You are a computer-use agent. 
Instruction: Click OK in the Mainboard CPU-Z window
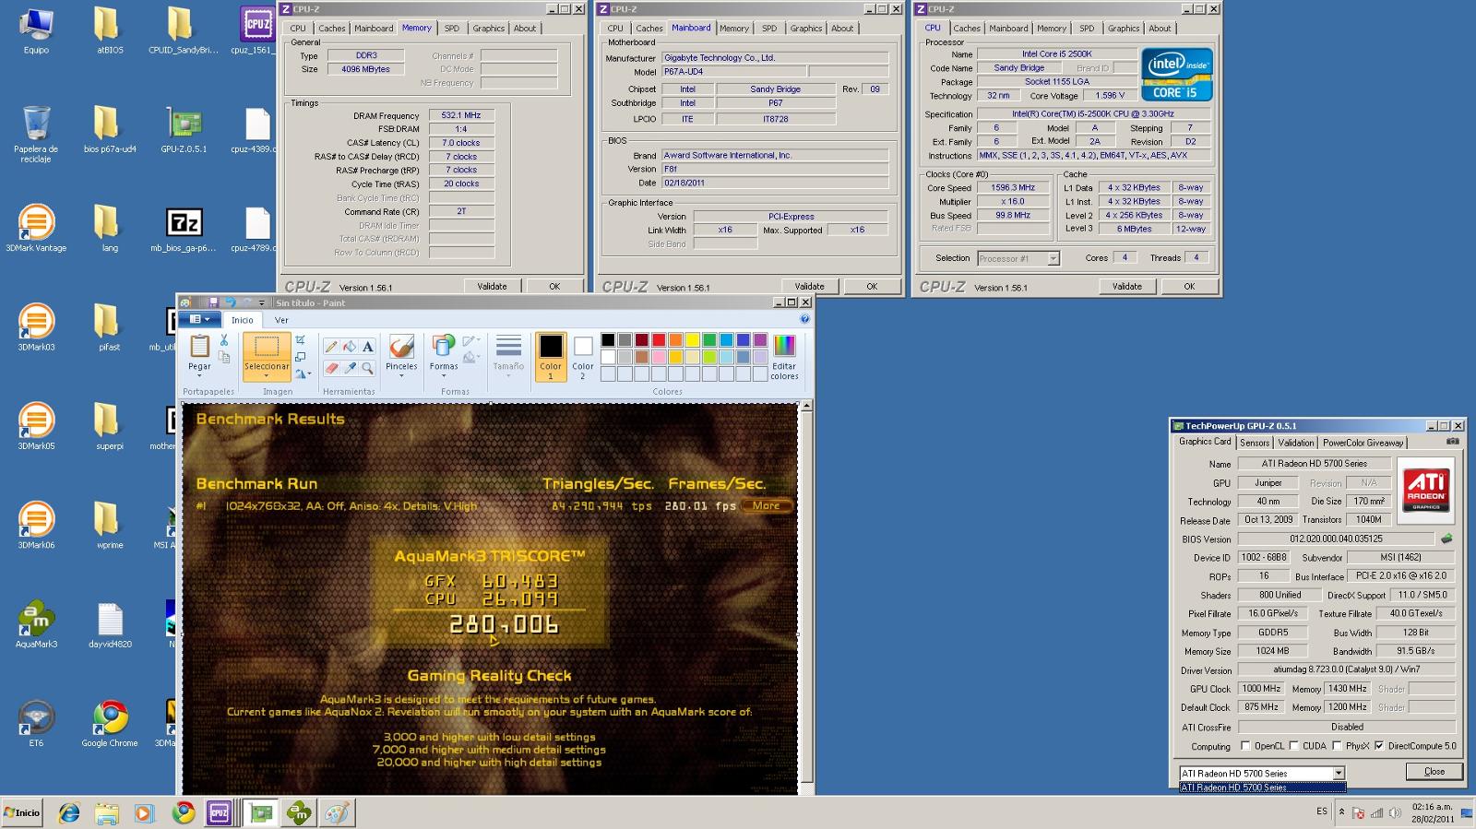pos(872,287)
